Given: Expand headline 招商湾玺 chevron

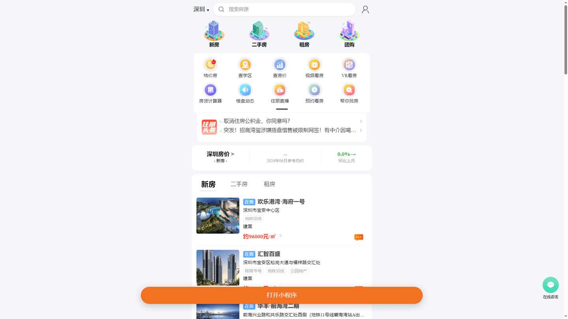Looking at the screenshot, I should [x=361, y=130].
